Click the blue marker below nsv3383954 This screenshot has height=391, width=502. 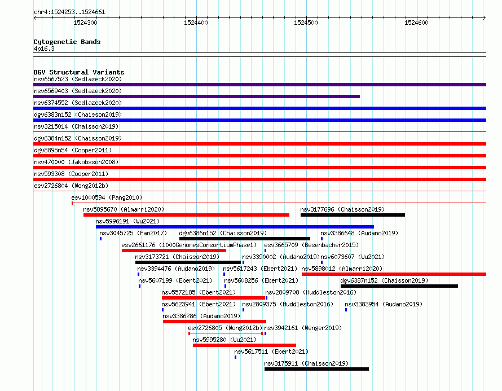coord(346,310)
